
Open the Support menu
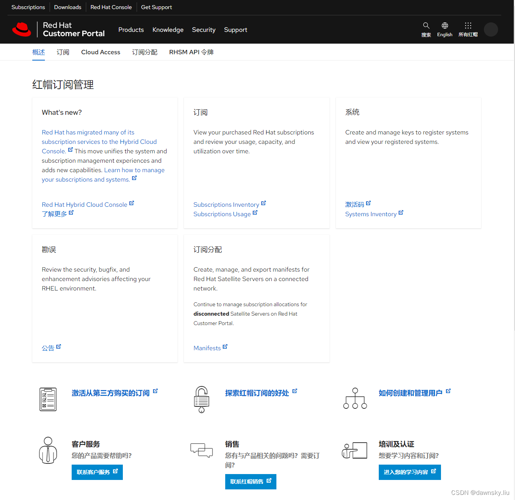235,30
